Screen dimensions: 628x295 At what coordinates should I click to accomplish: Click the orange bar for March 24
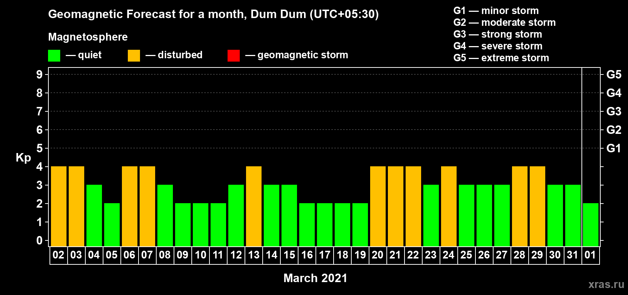click(x=449, y=206)
